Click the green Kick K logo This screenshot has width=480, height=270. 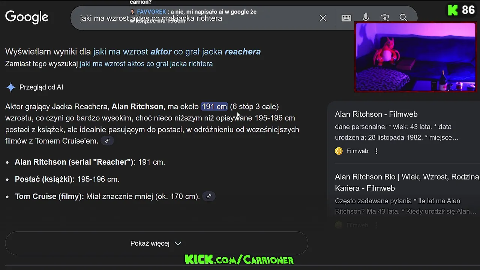(453, 10)
